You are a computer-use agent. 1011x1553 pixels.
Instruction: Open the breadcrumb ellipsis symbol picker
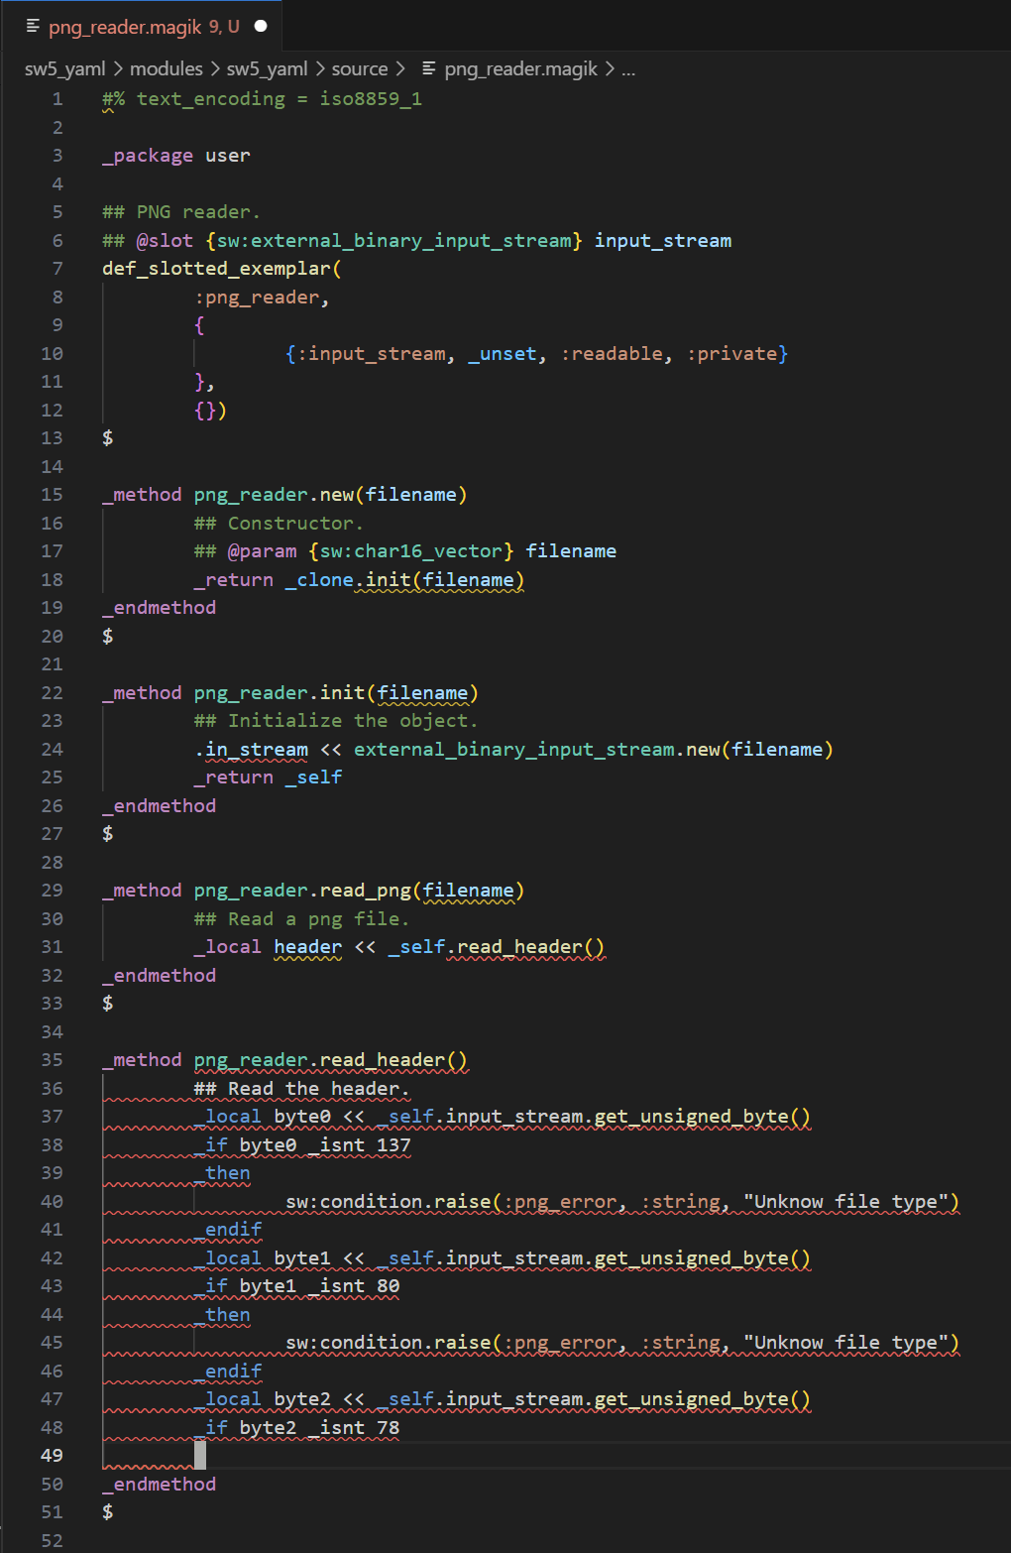pos(627,69)
